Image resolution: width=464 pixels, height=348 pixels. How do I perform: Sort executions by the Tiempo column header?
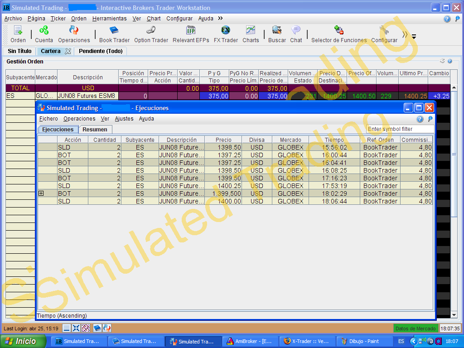click(334, 140)
